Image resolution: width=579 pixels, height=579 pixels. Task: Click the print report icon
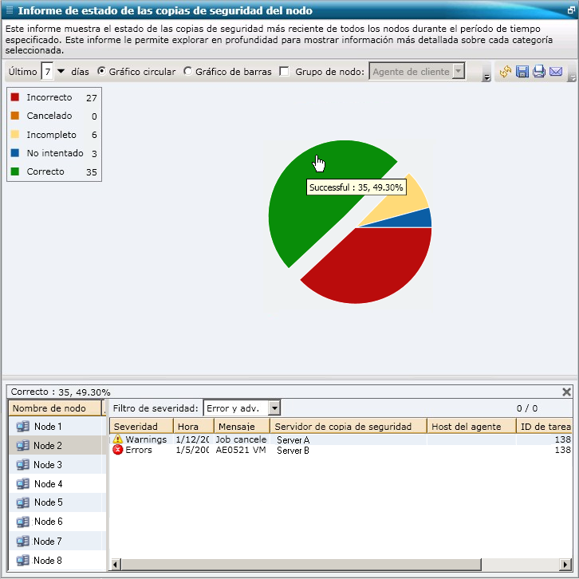tap(539, 71)
